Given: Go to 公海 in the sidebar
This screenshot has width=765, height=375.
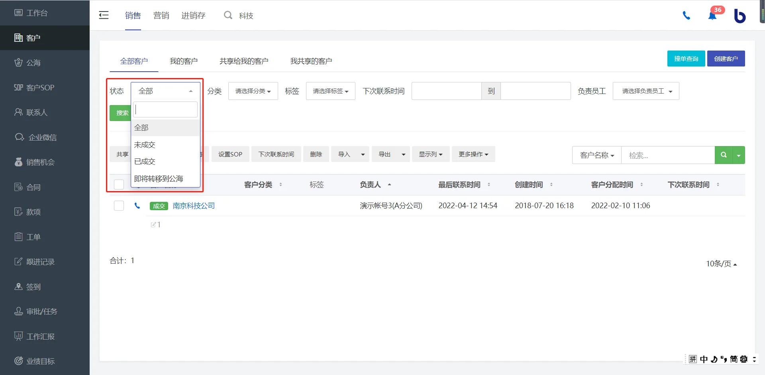Looking at the screenshot, I should [x=45, y=62].
